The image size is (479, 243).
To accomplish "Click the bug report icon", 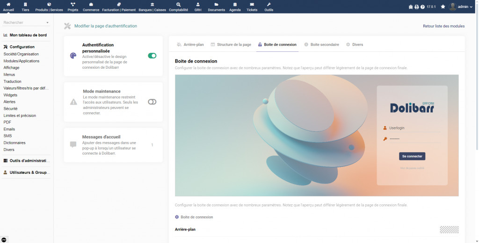I will pyautogui.click(x=411, y=7).
